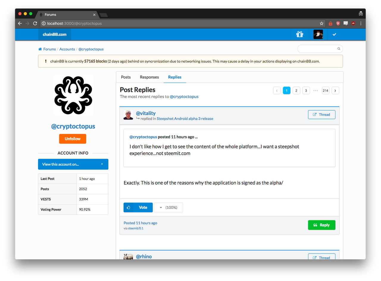Click @cryptoctopus link in the quoted post
The image size is (381, 281).
[x=143, y=137]
